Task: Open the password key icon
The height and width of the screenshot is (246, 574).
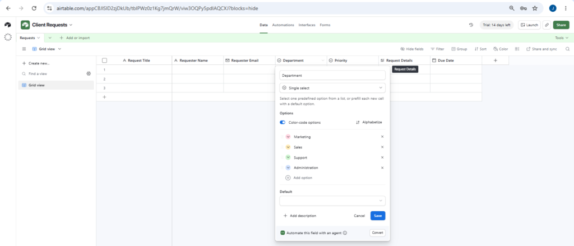Action: click(x=523, y=8)
